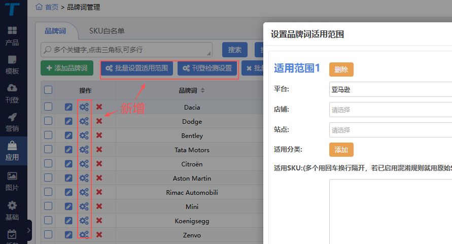This screenshot has width=452, height=244.
Task: Select the checkbox for Mini row
Action: (x=48, y=206)
